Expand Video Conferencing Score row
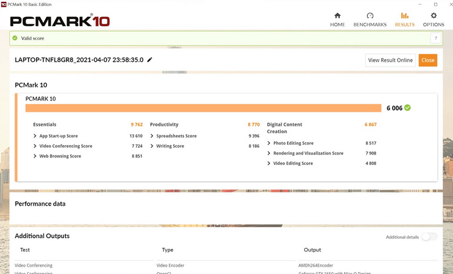The image size is (453, 274). (x=35, y=146)
